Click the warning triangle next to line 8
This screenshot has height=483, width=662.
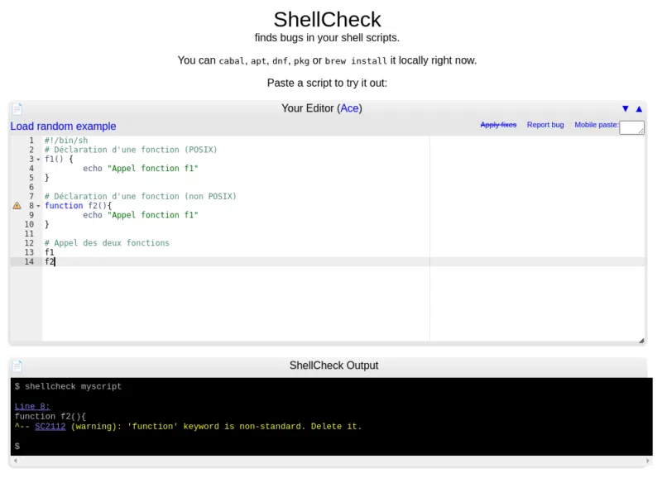[17, 205]
